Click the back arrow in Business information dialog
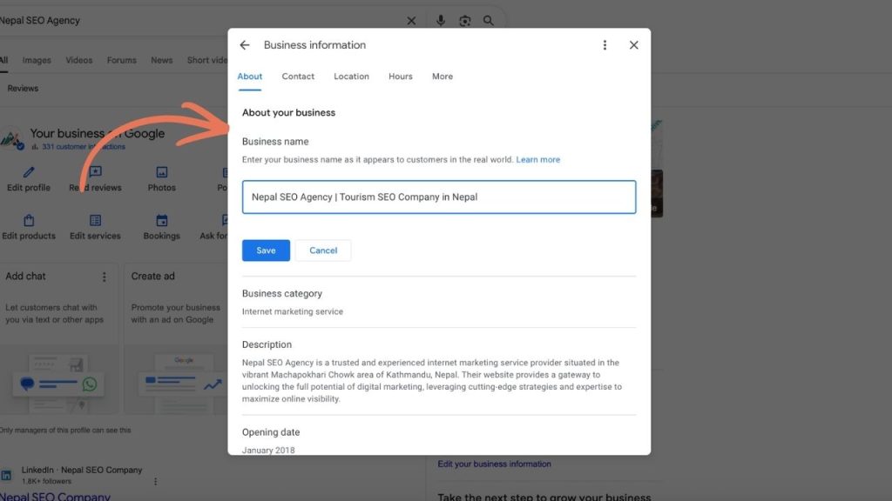This screenshot has width=892, height=501. pos(245,44)
